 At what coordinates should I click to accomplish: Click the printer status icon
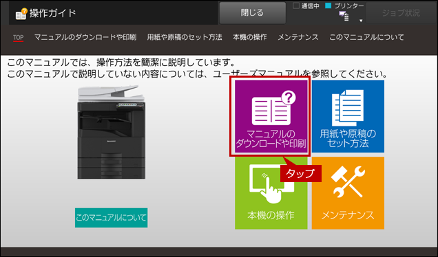344,16
